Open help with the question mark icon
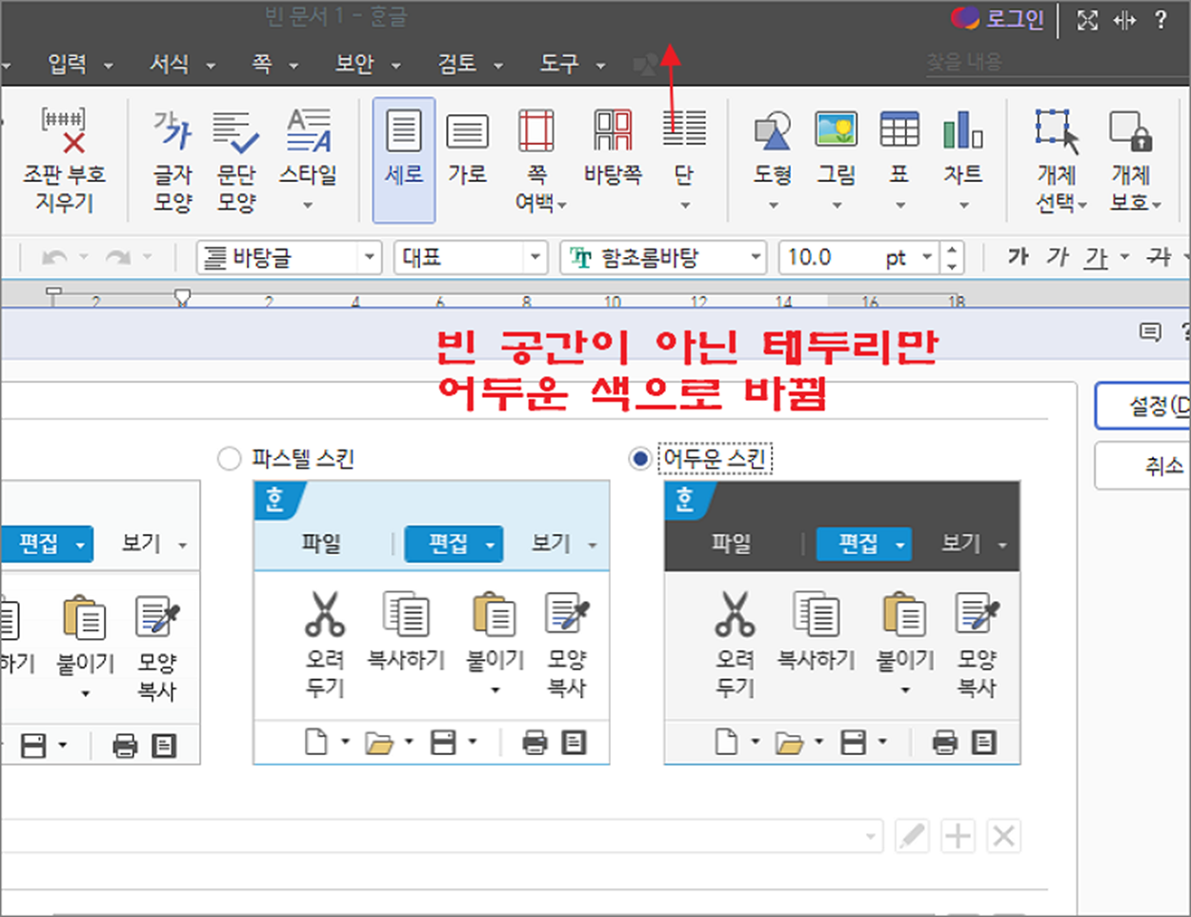 click(x=1161, y=20)
